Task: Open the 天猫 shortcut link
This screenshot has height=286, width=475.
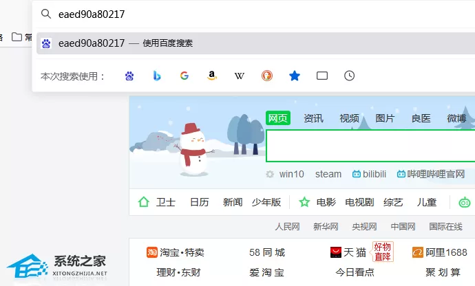Action: pos(348,252)
